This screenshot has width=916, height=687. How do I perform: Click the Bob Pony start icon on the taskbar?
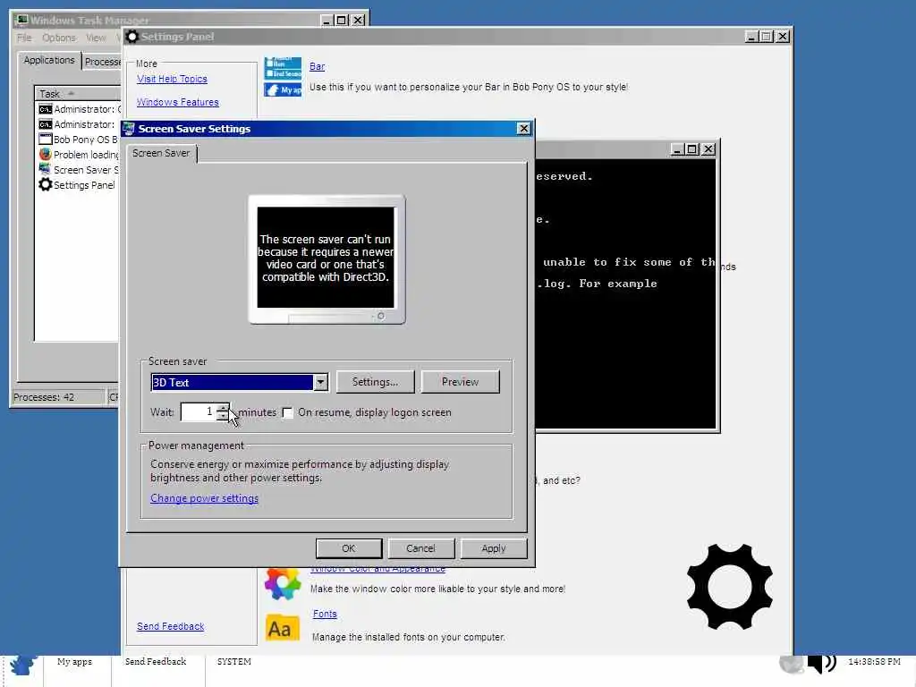pyautogui.click(x=22, y=665)
